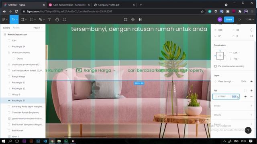Screen dimensions: 257x144
Task: Add a new fill with plus icon
Action: click(251, 90)
